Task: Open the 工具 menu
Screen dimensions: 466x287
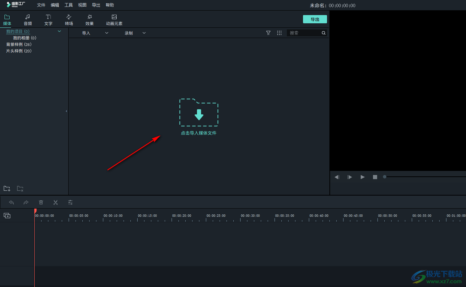Action: pyautogui.click(x=69, y=5)
